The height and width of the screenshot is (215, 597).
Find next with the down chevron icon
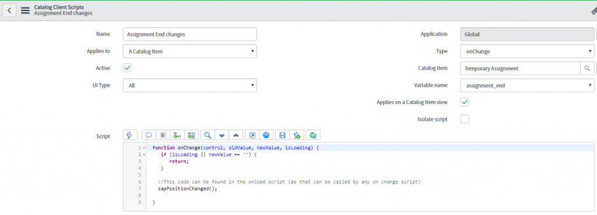pyautogui.click(x=222, y=135)
